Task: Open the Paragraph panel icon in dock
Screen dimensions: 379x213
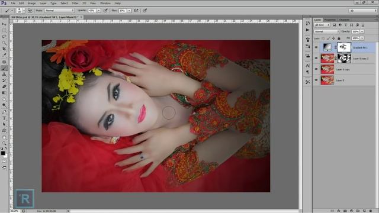Action: 307,72
